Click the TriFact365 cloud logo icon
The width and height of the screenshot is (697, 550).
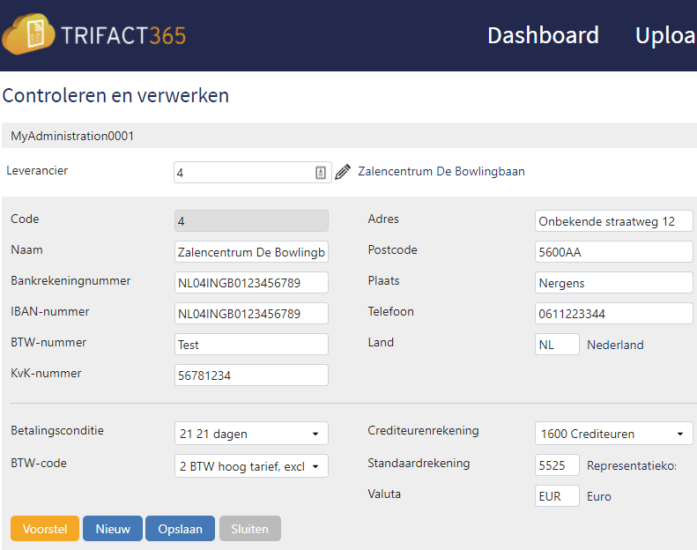(28, 34)
